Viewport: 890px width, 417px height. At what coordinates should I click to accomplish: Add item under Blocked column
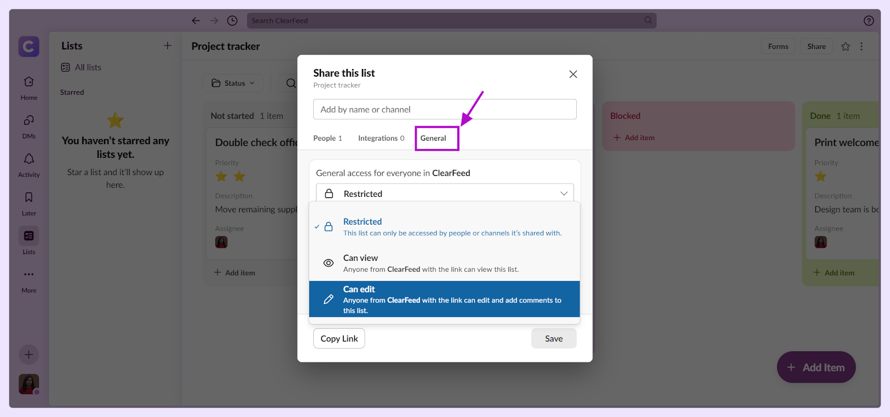pos(634,138)
